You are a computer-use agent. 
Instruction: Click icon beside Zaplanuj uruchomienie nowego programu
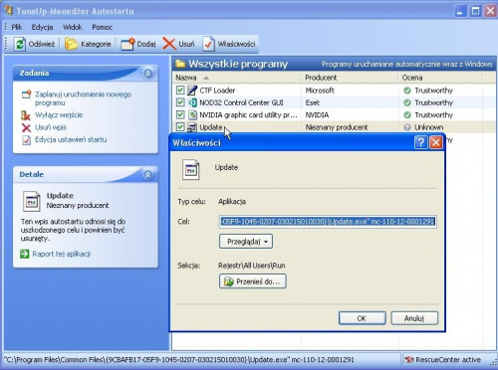[26, 94]
